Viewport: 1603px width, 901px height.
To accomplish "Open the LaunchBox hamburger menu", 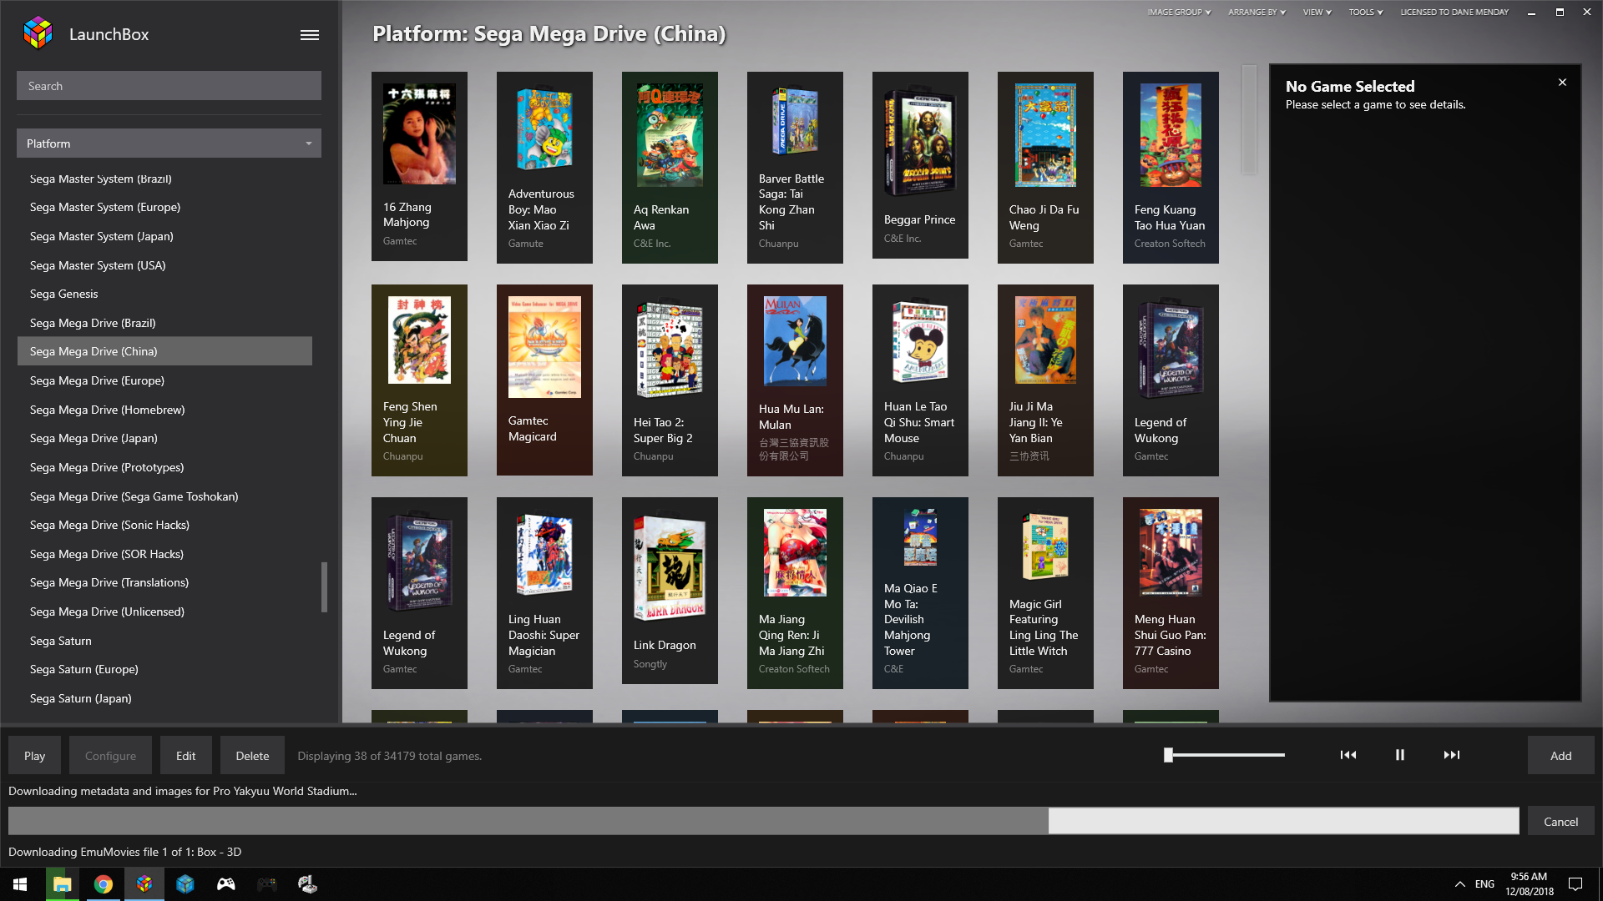I will [310, 35].
